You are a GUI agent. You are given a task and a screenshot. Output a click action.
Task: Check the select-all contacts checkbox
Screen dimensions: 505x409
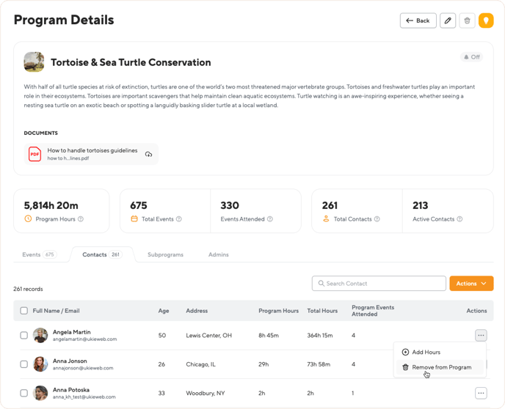click(23, 311)
